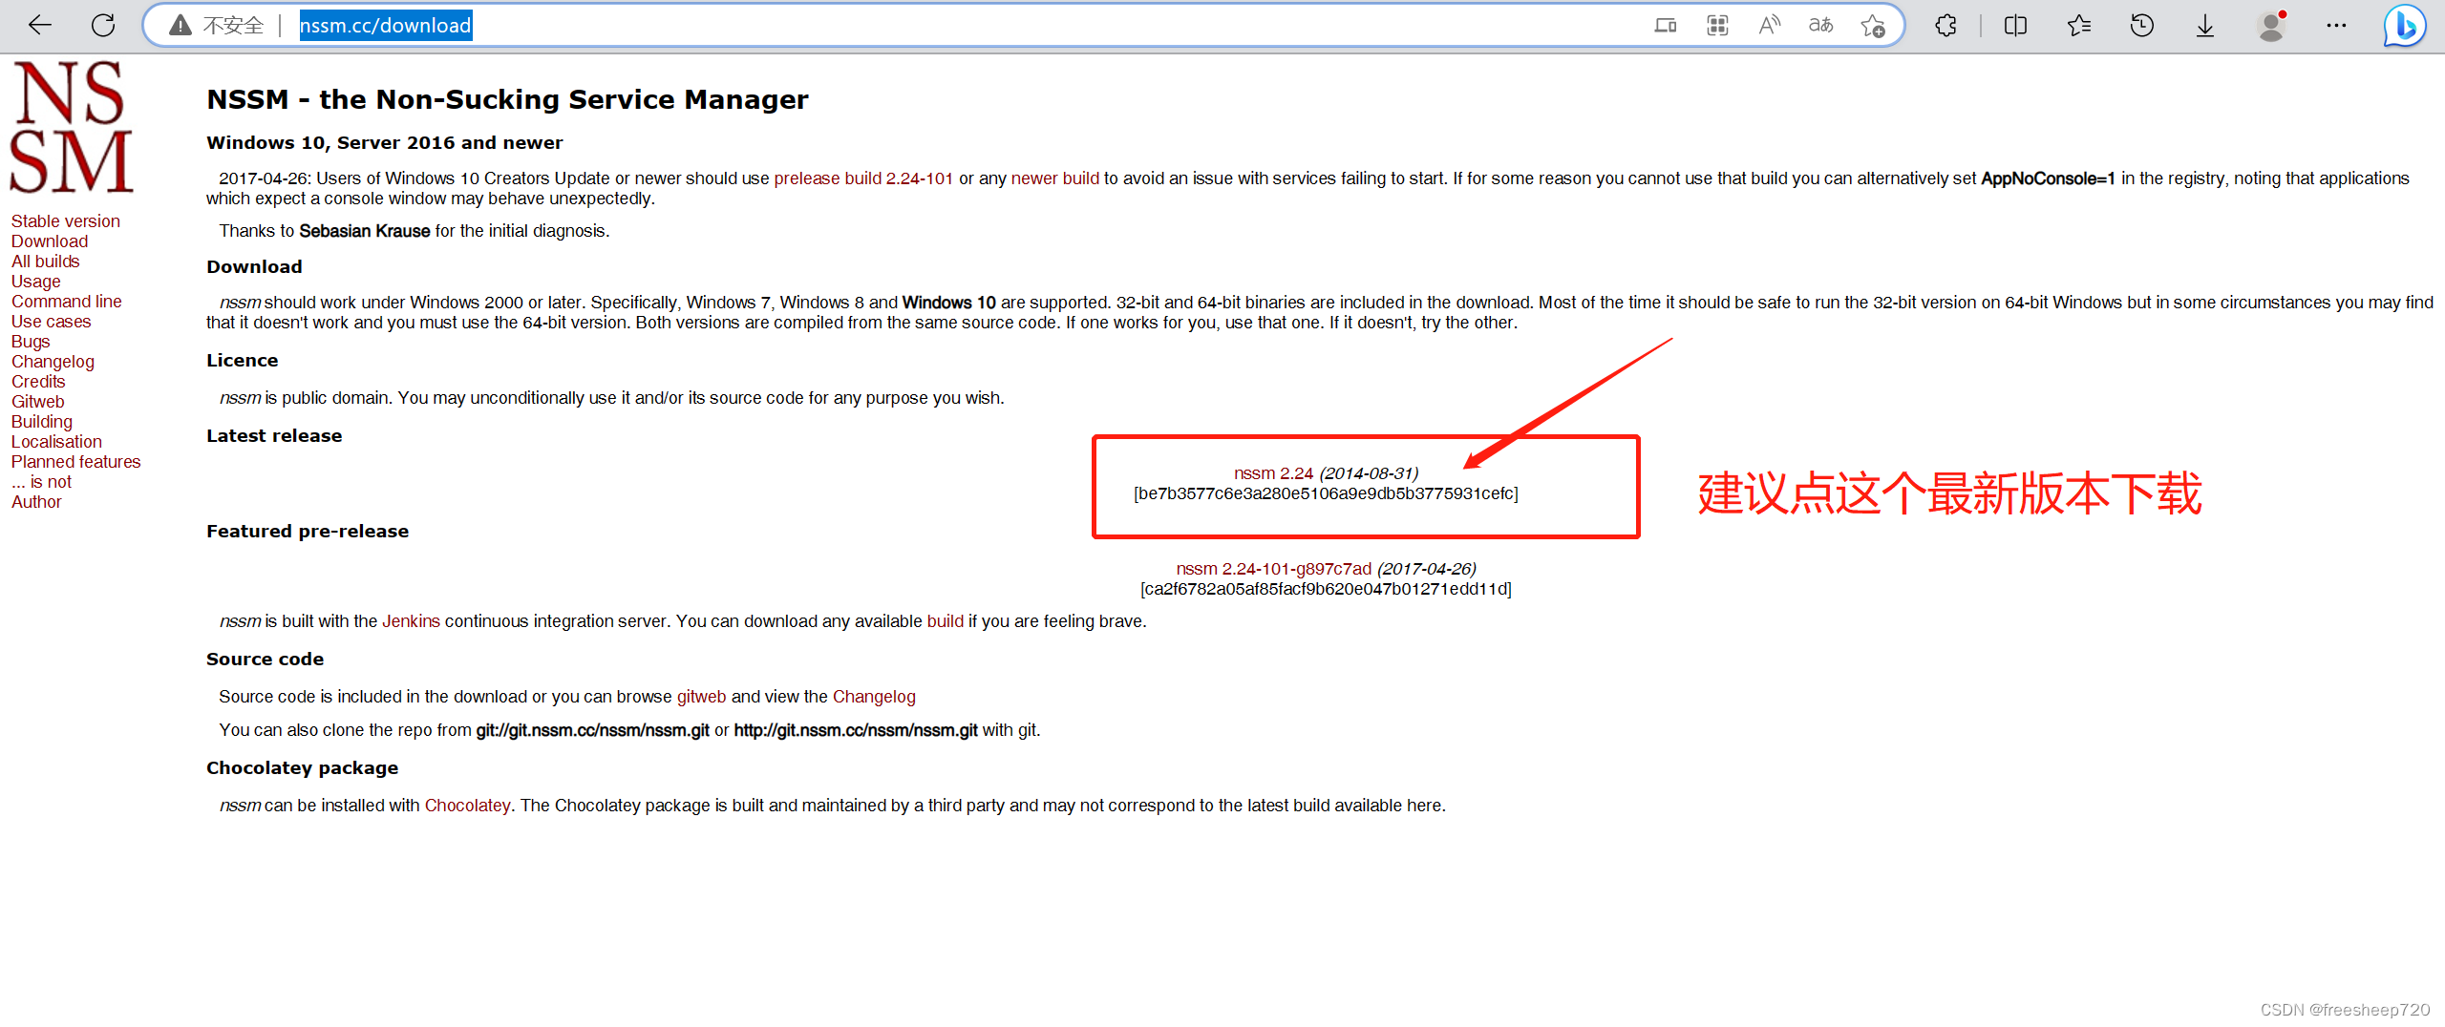Select the http://git.nssm.cc/nssm/nssm.git text
Screen dimensions: 2445x1027
pos(856,730)
